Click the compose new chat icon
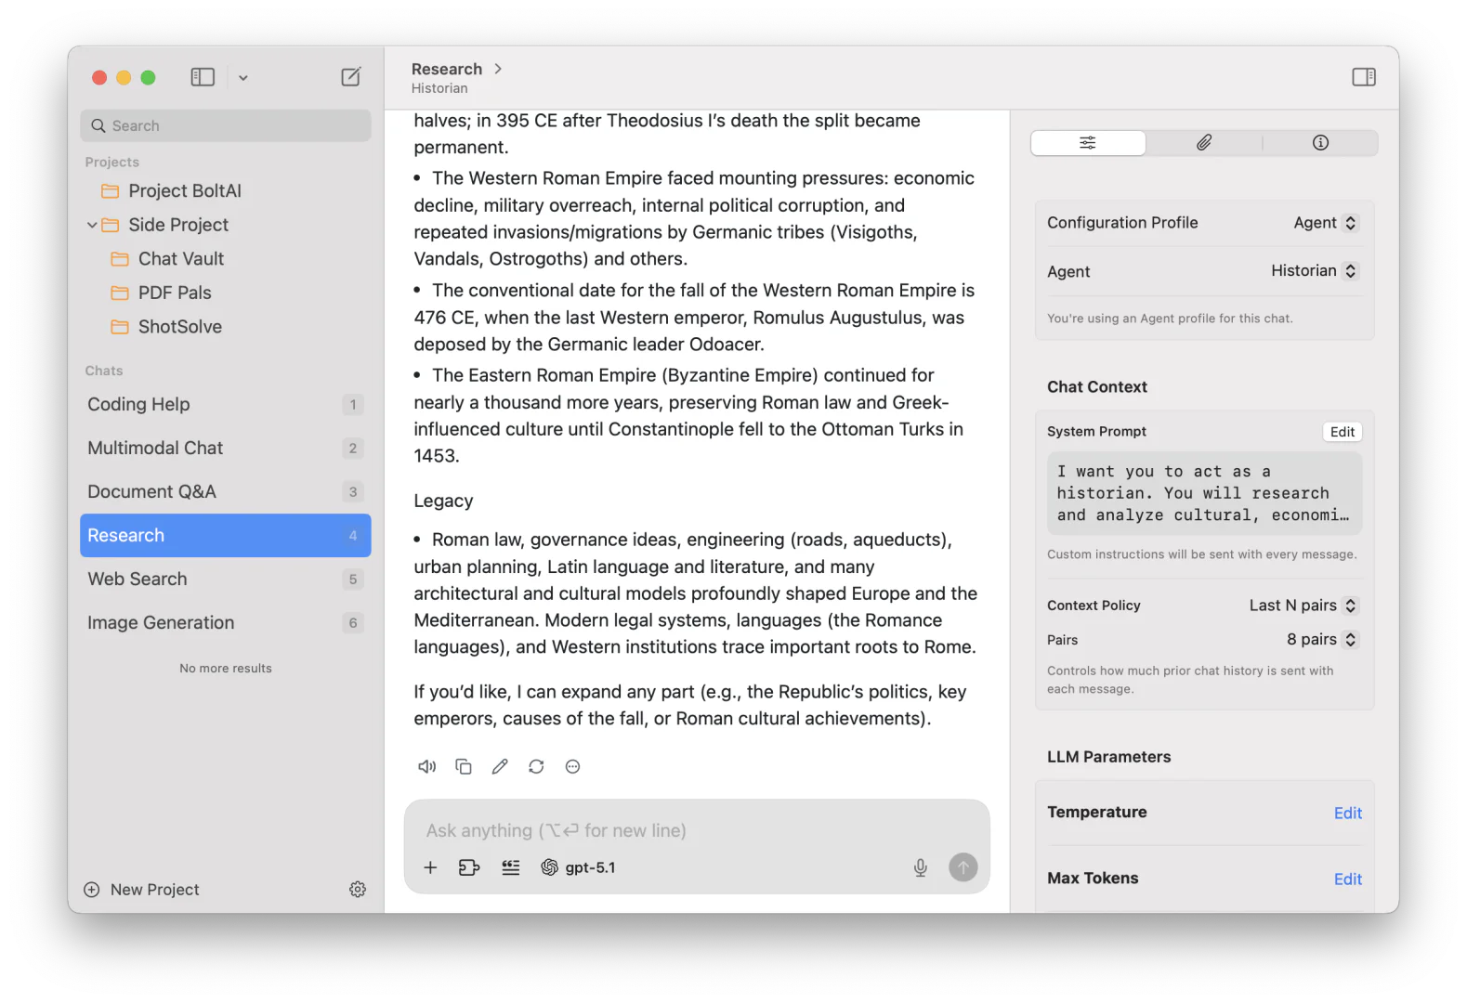This screenshot has width=1467, height=1003. [351, 77]
